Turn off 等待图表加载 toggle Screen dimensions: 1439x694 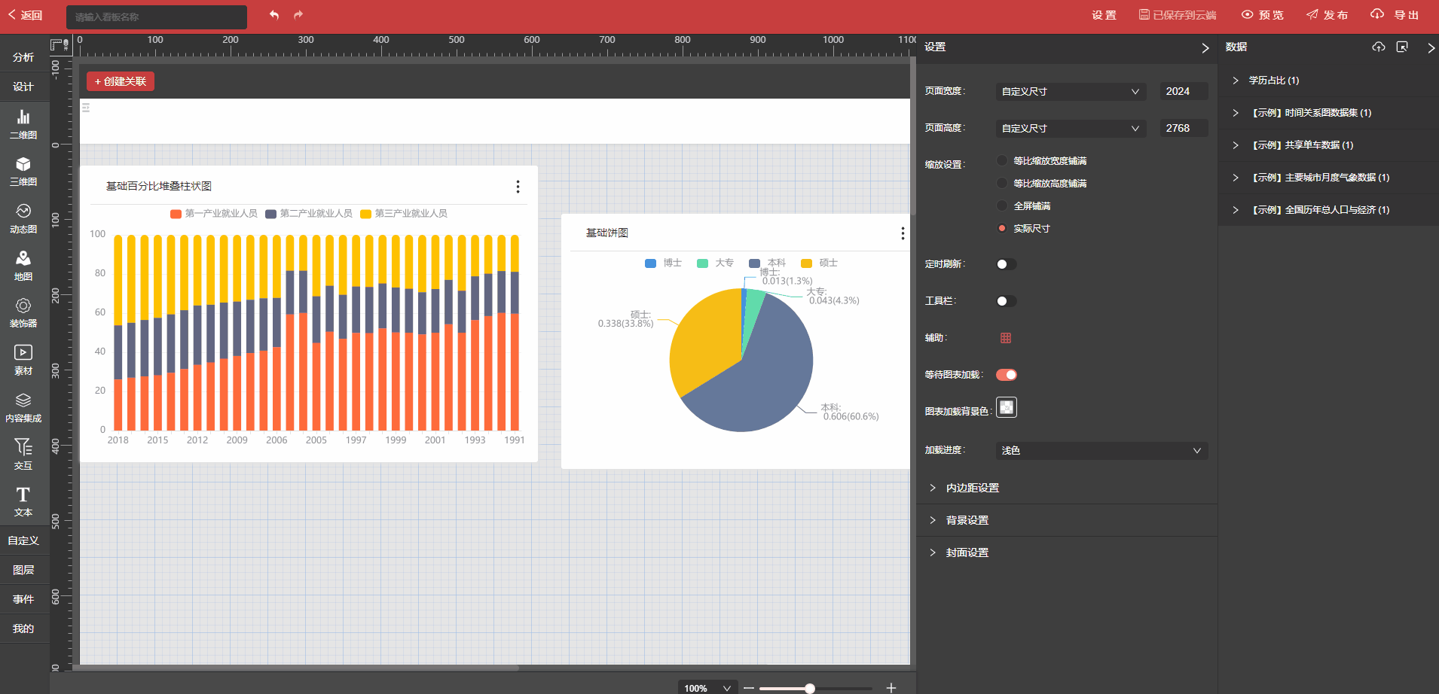point(1006,375)
